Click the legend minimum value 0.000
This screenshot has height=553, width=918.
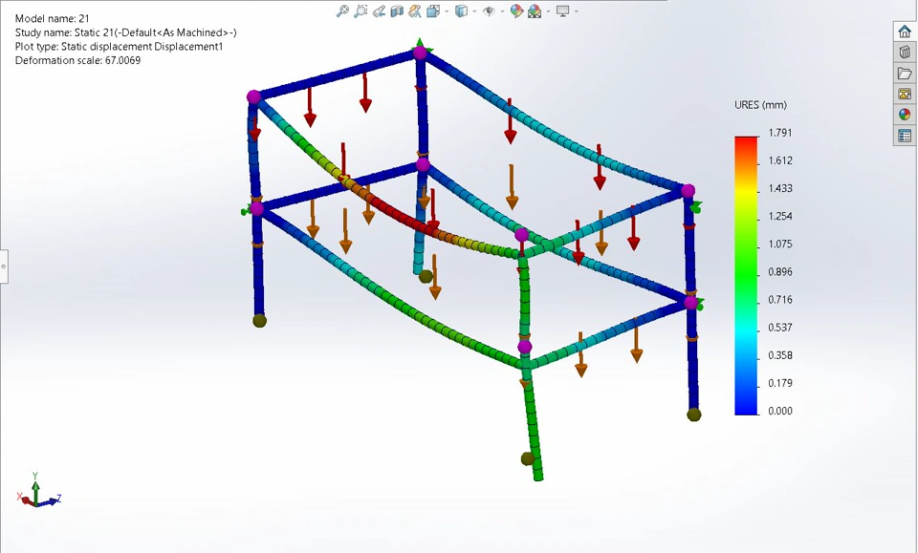780,411
